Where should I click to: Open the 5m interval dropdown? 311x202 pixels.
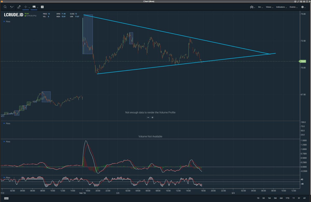click(260, 7)
